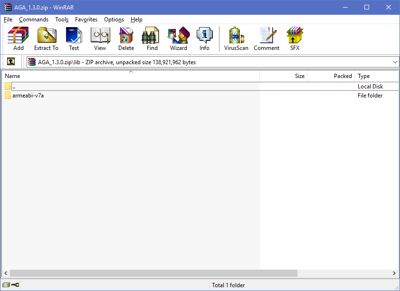The image size is (400, 291).
Task: Minimize the WinRAR window
Action: coord(345,7)
